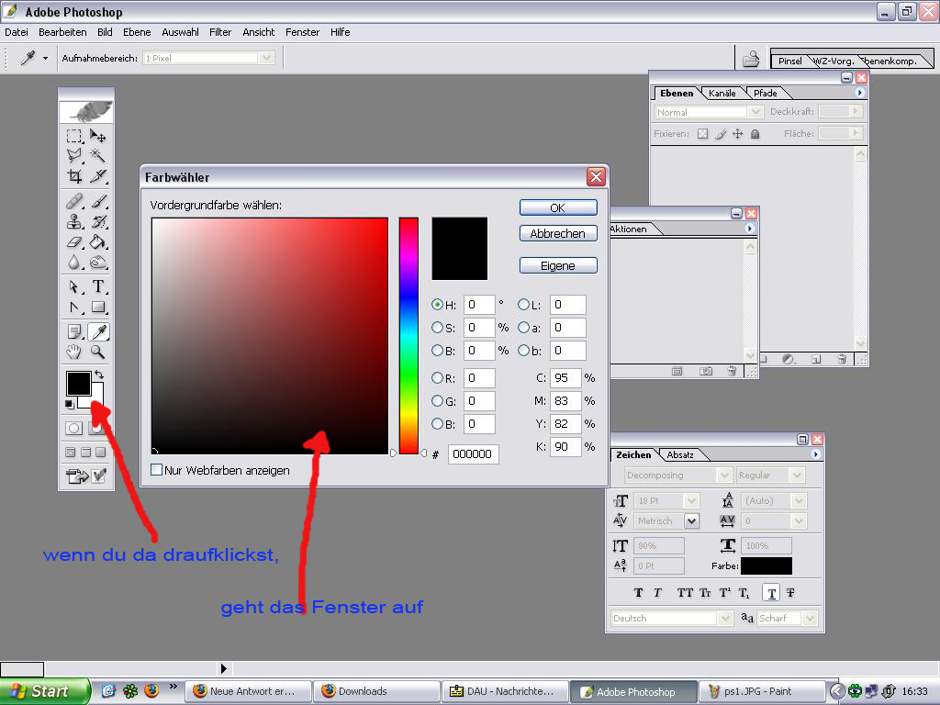Select the Magic Wand tool

coord(98,156)
